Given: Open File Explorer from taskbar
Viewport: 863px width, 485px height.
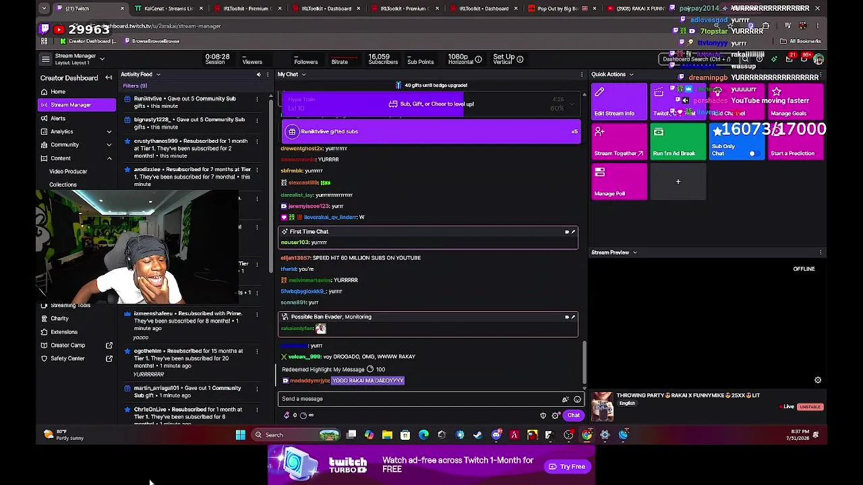Looking at the screenshot, I should point(387,435).
